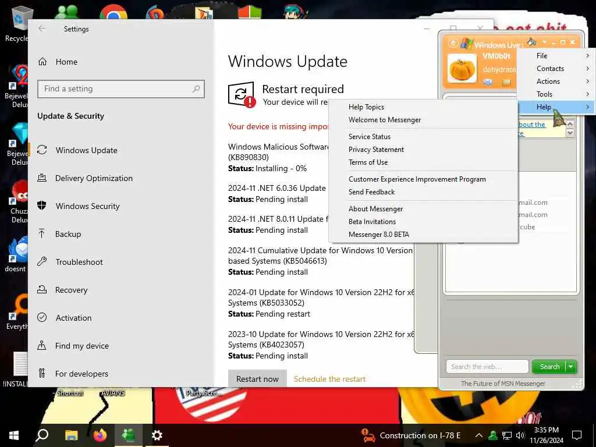Click the Construction on I-78 E news widget
Viewport: 596px width, 447px height.
(x=410, y=435)
